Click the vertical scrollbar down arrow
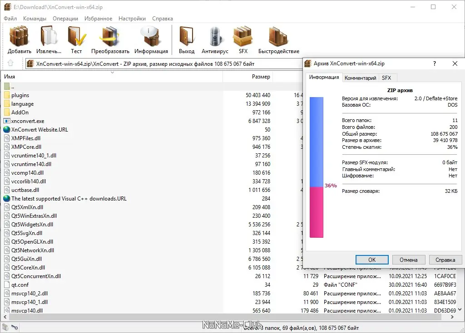Viewport: 465px width, 333px height. coord(460,309)
